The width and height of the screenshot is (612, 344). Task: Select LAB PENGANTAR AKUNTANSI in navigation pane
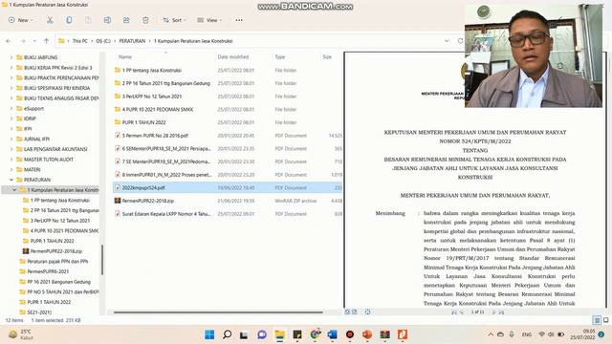[55, 149]
